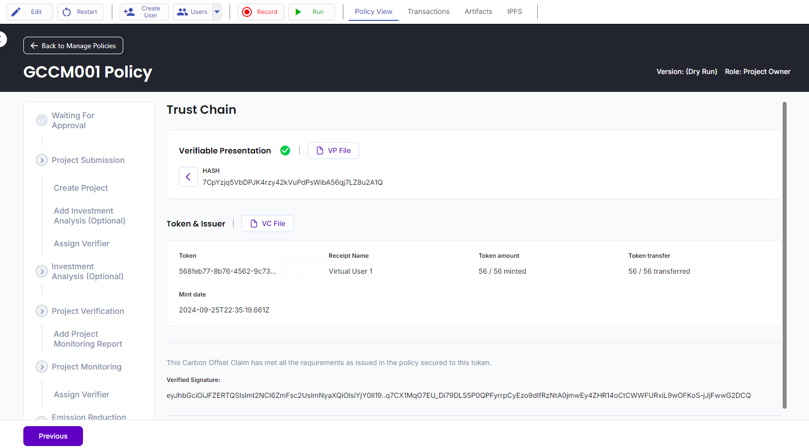The width and height of the screenshot is (809, 448).
Task: Click the Waiting For Approval checkmark
Action: [x=42, y=120]
